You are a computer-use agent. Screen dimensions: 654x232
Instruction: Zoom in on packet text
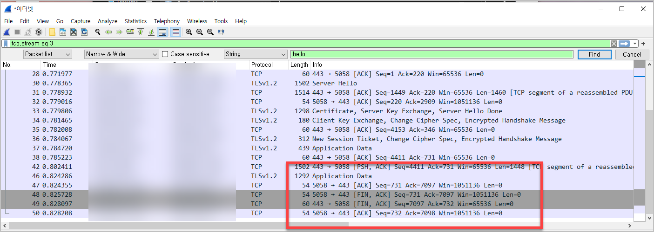pyautogui.click(x=189, y=32)
